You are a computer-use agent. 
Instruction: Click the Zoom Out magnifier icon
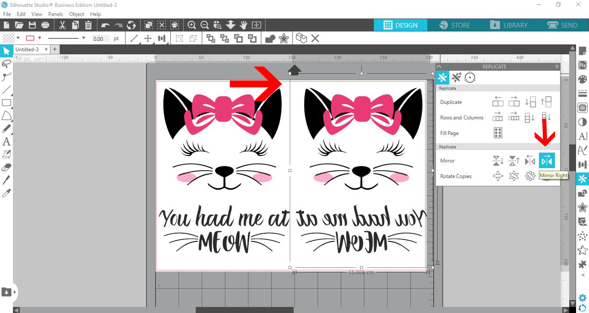pos(205,25)
